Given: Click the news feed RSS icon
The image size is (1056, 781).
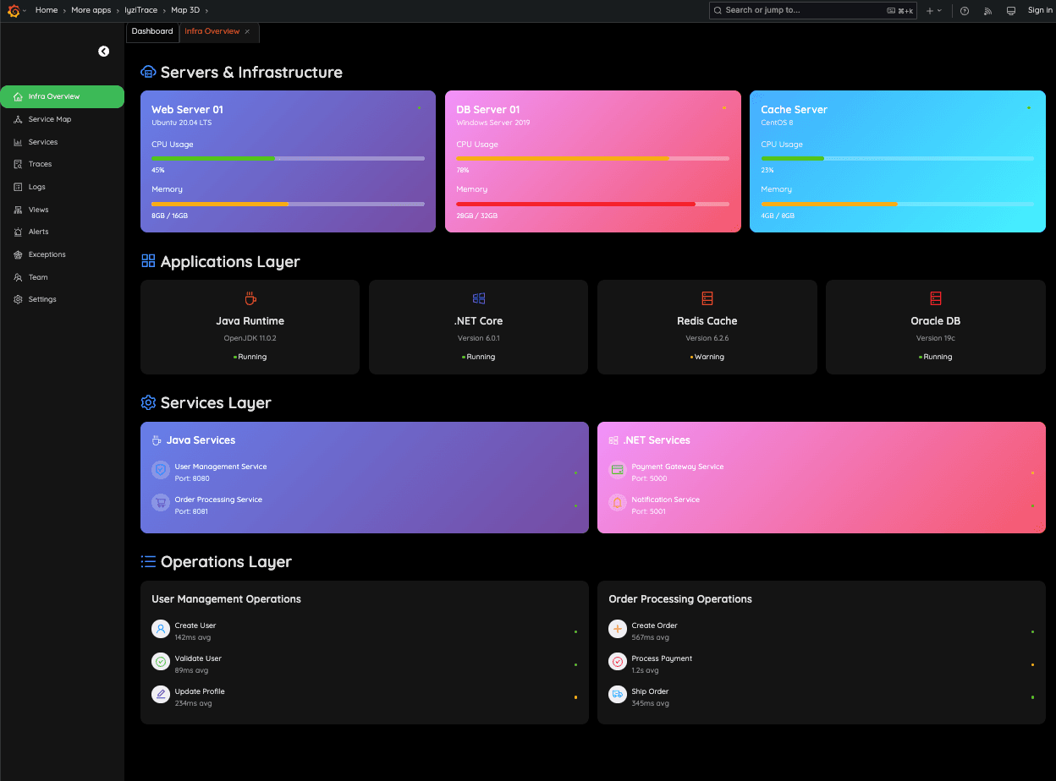Looking at the screenshot, I should pyautogui.click(x=987, y=10).
